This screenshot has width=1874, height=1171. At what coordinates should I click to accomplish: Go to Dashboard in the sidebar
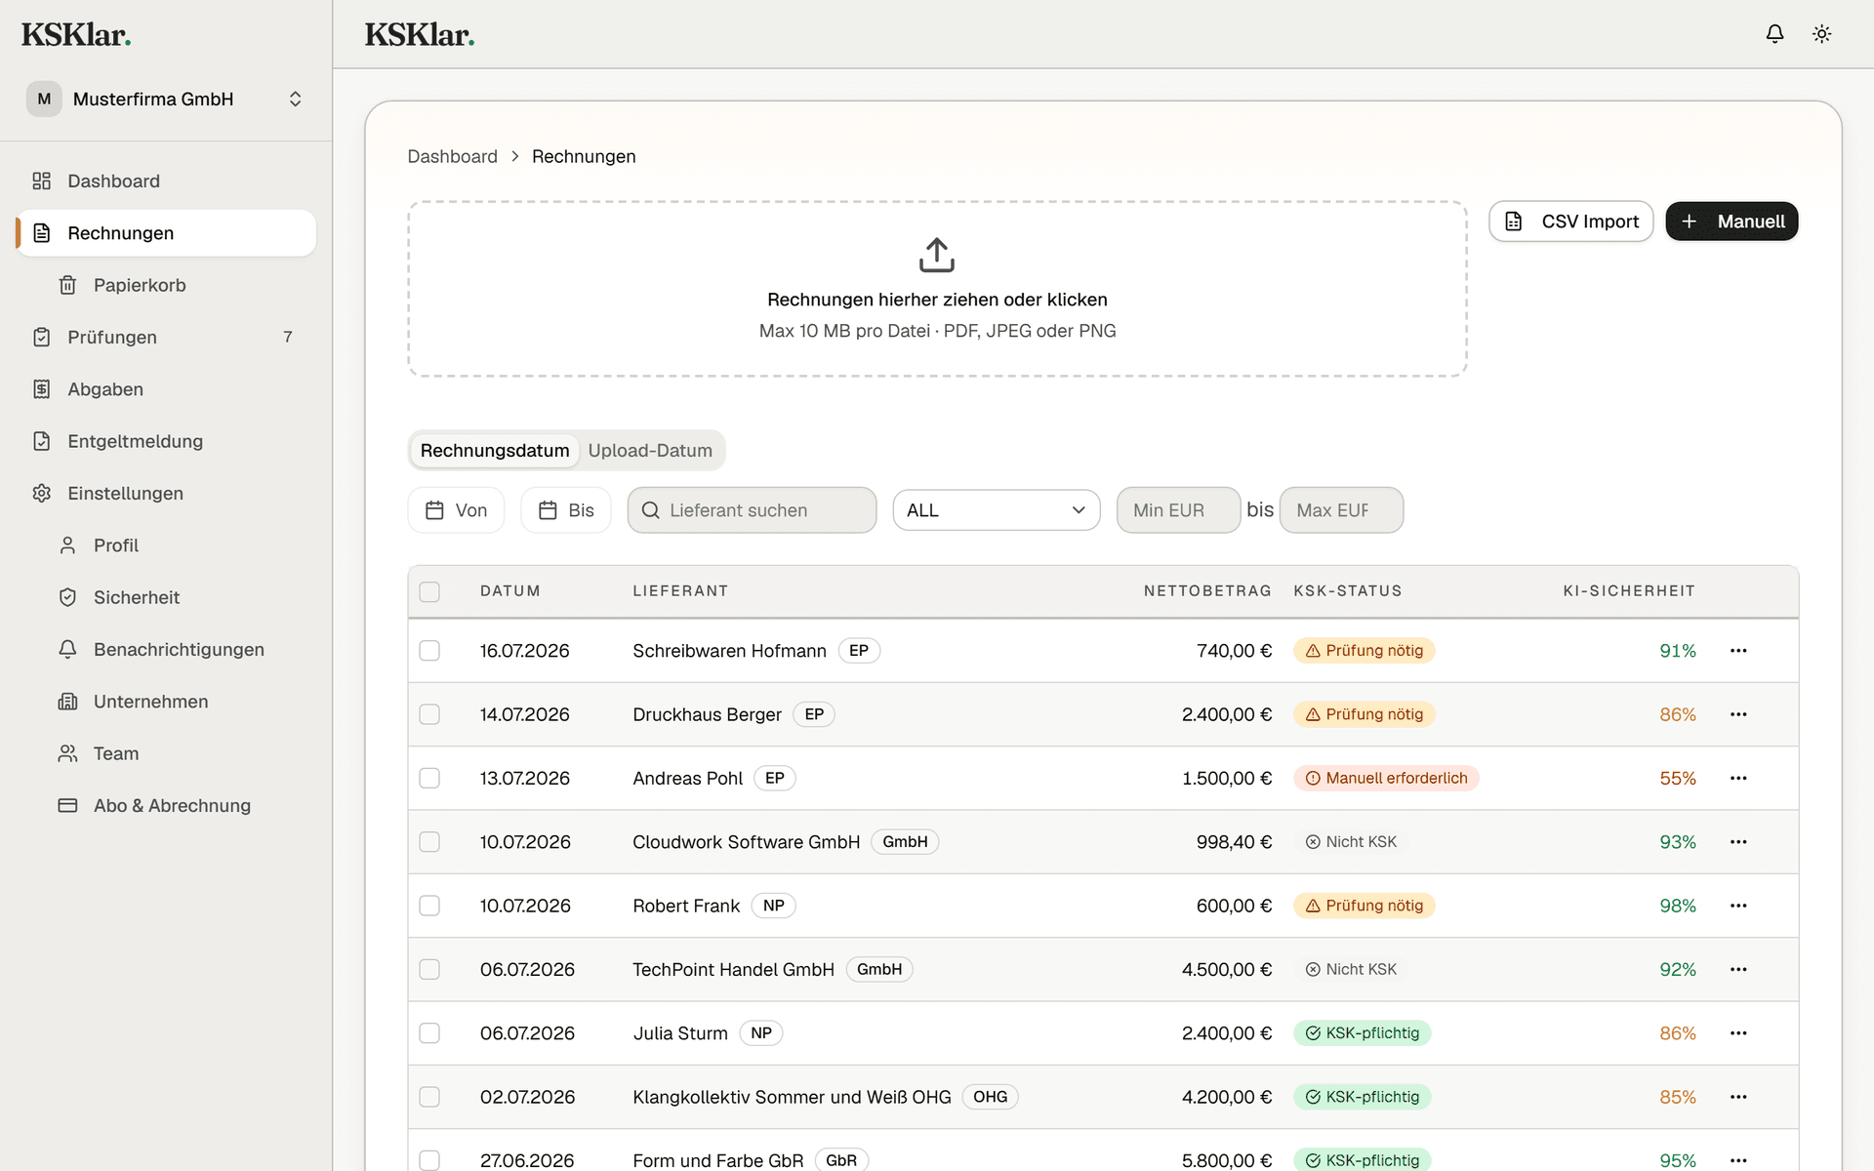[166, 181]
